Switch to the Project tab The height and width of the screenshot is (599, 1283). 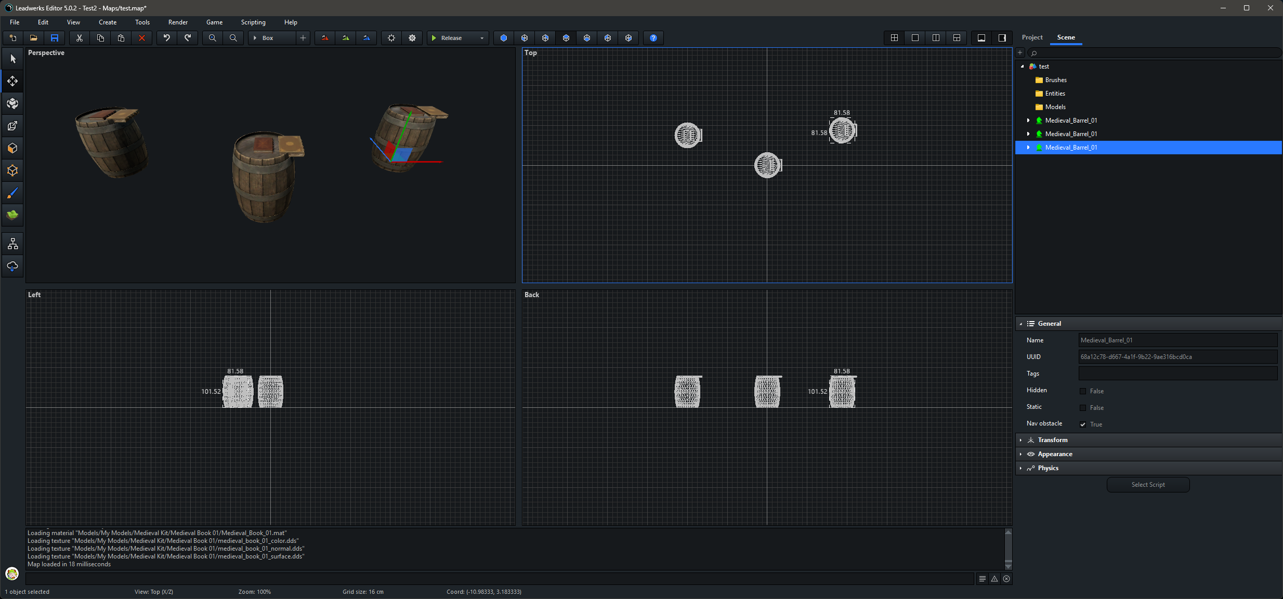click(1032, 37)
